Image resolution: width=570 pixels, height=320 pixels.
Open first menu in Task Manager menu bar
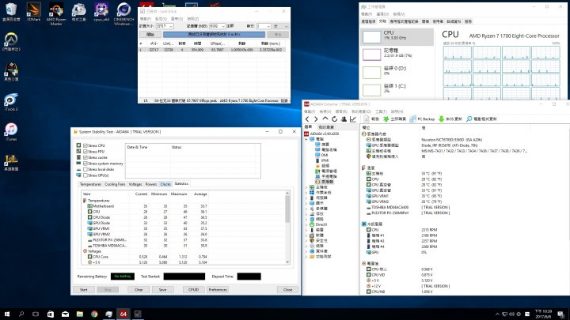[367, 14]
